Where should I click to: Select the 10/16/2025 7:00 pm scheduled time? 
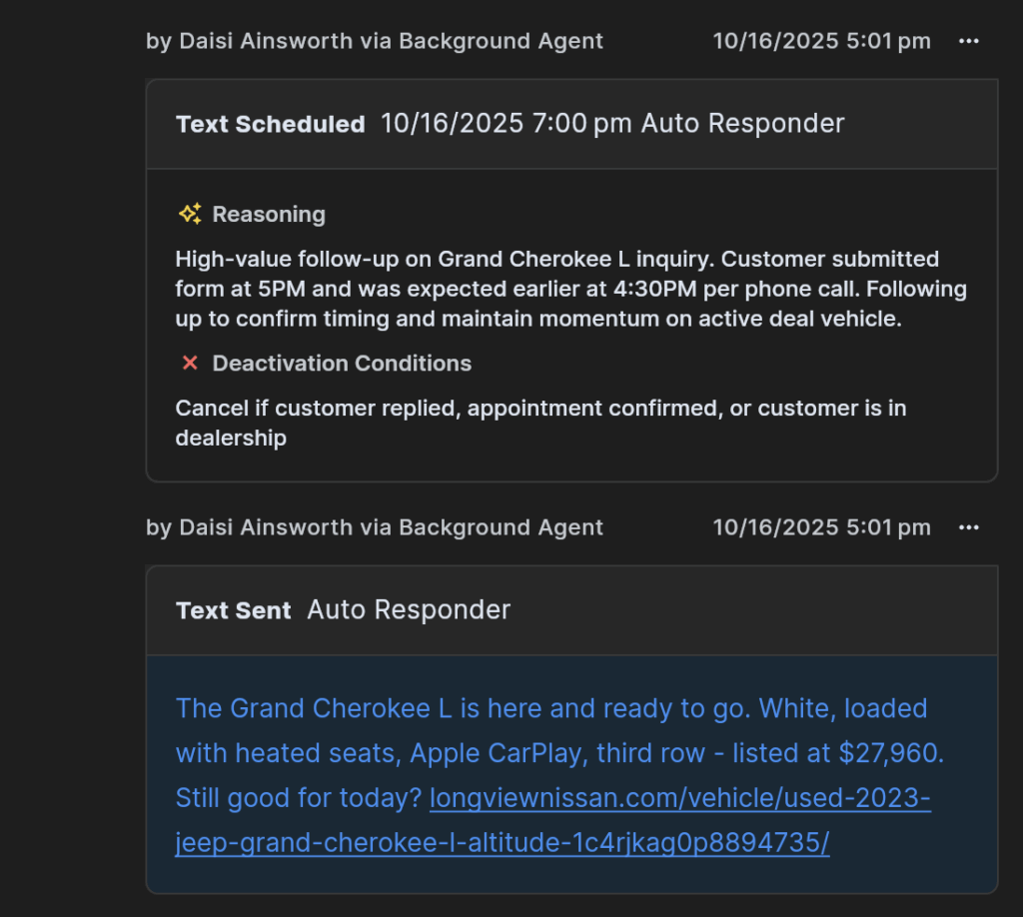[506, 124]
